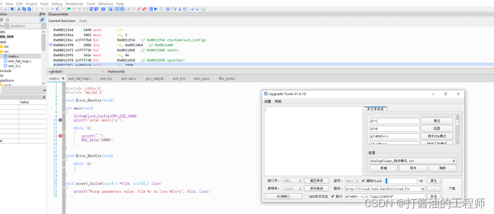Toggle the red breakpoint on line 14
Image resolution: width=494 pixels, height=214 pixels.
60,136
